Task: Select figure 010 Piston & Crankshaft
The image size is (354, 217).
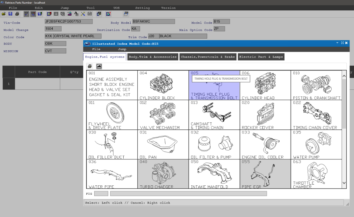Action: click(317, 85)
